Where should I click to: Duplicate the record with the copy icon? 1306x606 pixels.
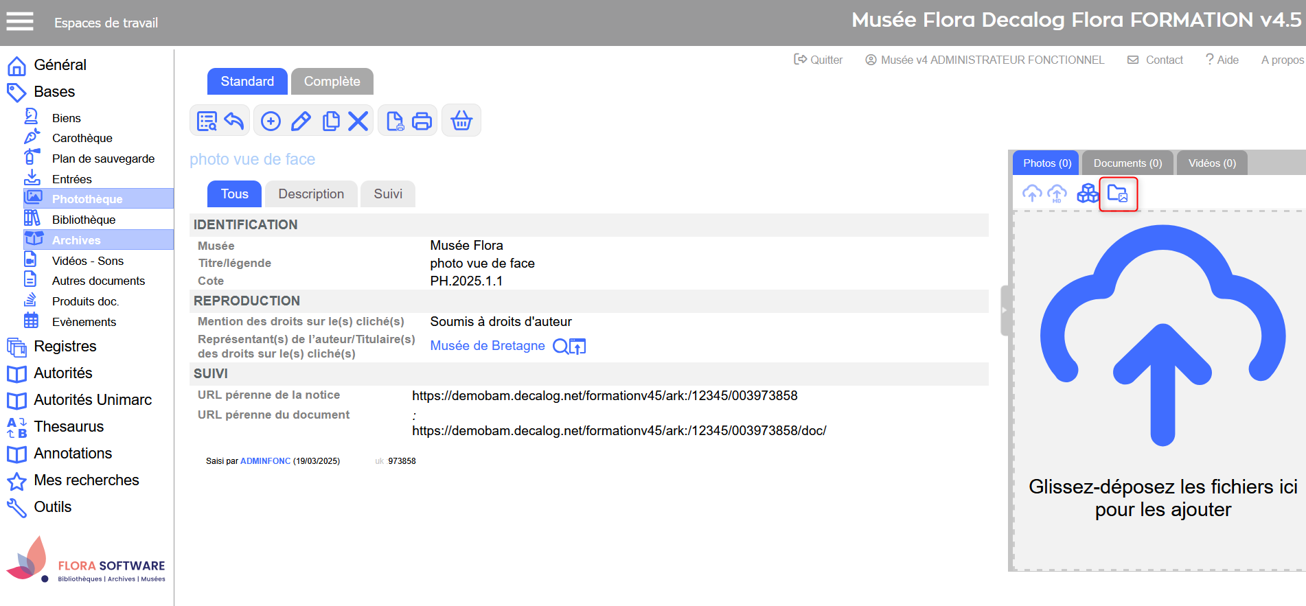coord(331,121)
